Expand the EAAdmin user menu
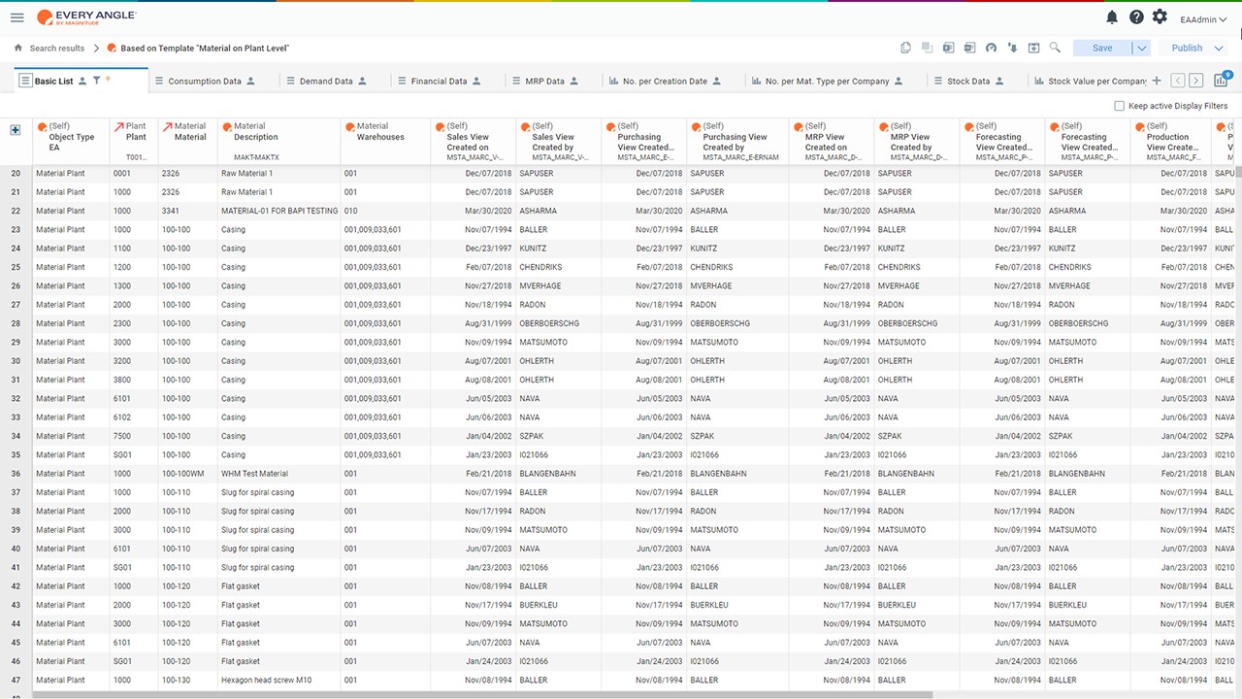Screen dimensions: 1242x699 (x=1203, y=18)
